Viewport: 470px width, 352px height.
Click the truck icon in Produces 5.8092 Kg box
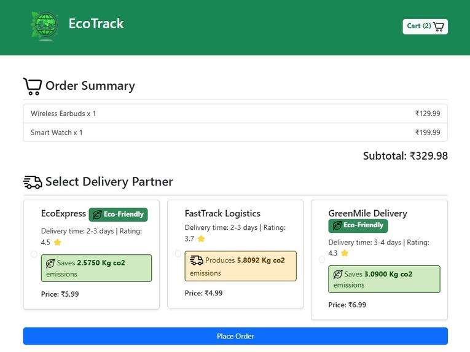point(197,260)
